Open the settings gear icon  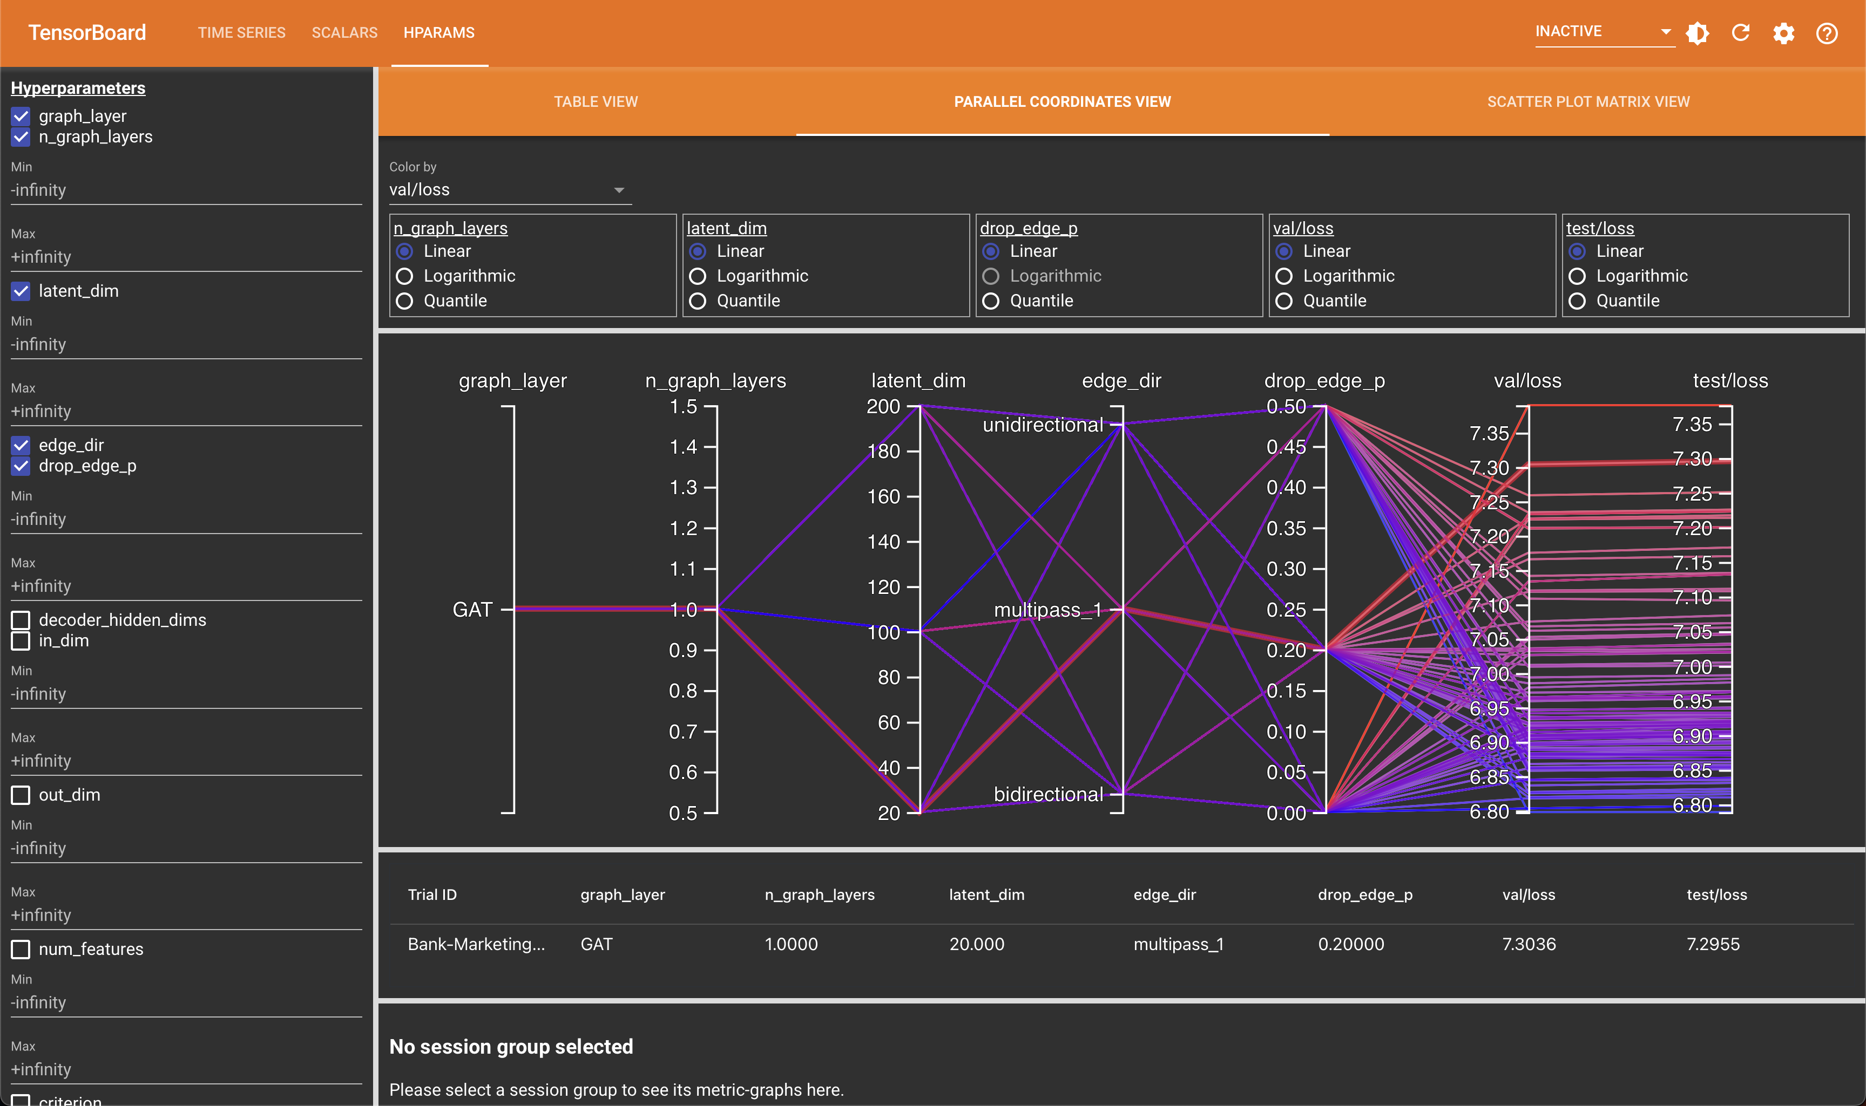(1783, 33)
